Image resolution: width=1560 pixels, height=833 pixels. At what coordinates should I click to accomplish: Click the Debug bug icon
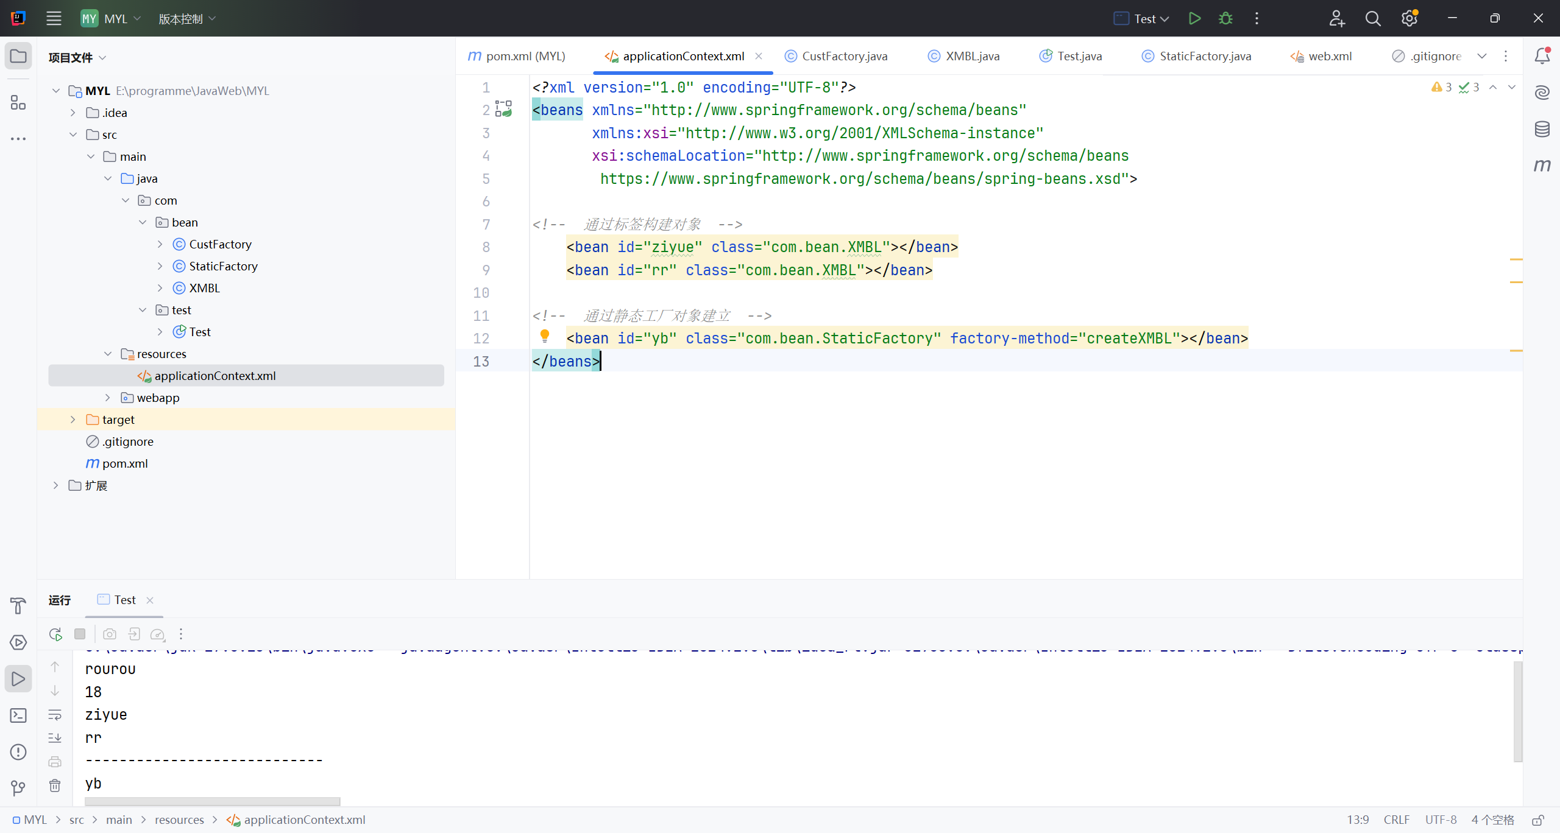pyautogui.click(x=1225, y=18)
